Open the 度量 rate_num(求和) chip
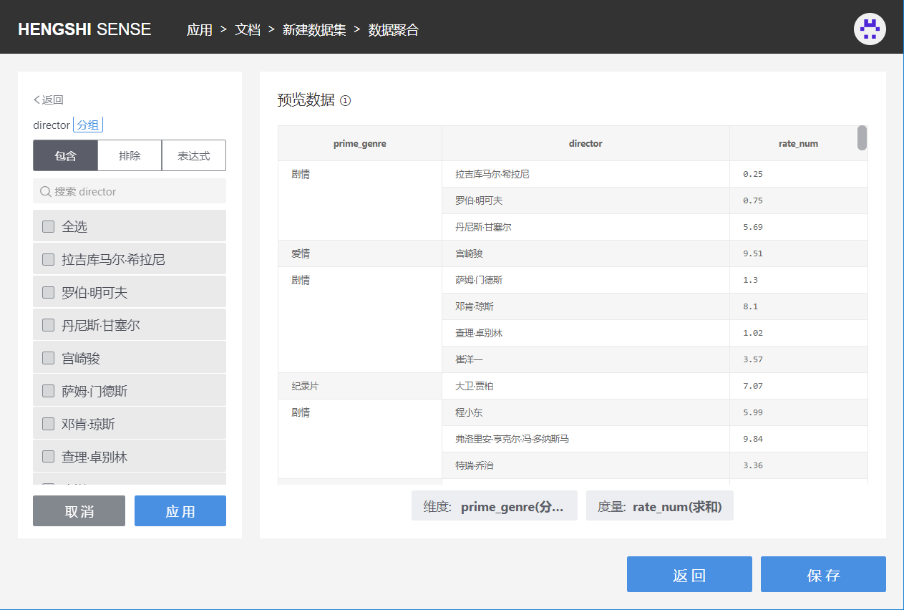The width and height of the screenshot is (904, 610). click(659, 505)
